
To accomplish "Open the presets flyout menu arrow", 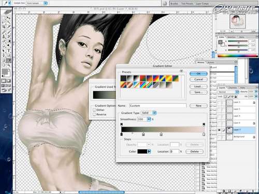I will (181, 71).
